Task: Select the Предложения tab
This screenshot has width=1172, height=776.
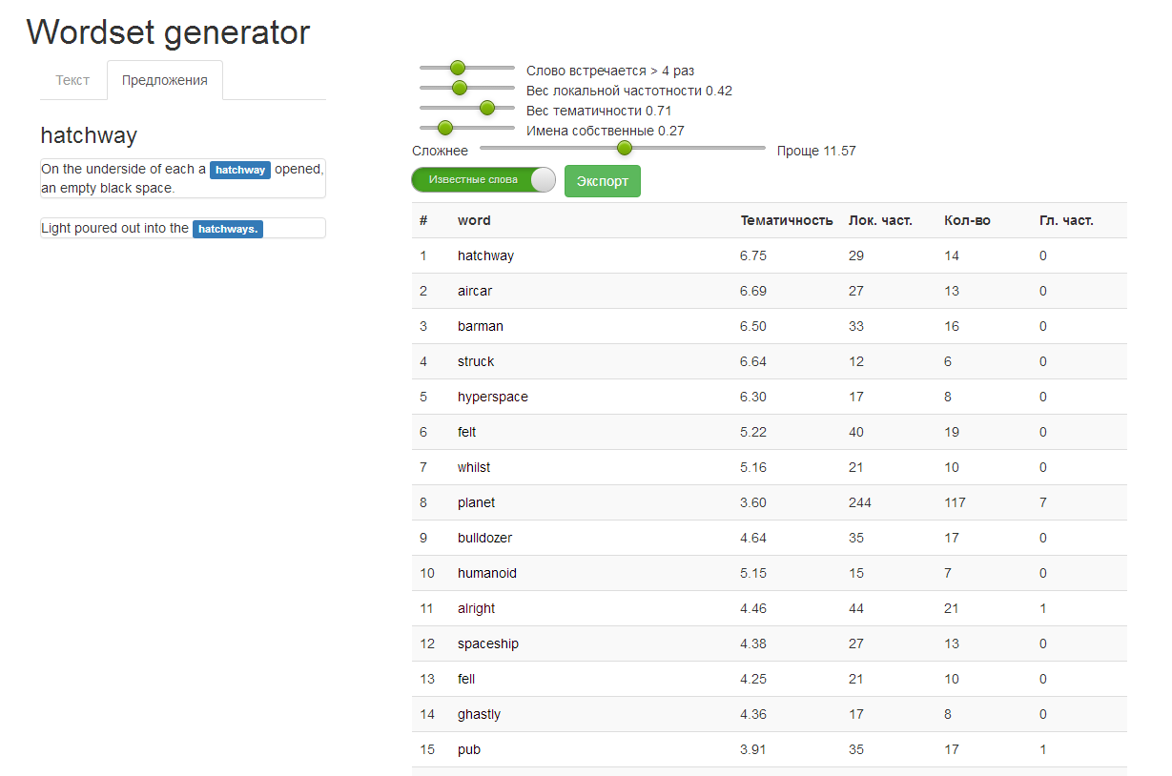Action: (165, 80)
